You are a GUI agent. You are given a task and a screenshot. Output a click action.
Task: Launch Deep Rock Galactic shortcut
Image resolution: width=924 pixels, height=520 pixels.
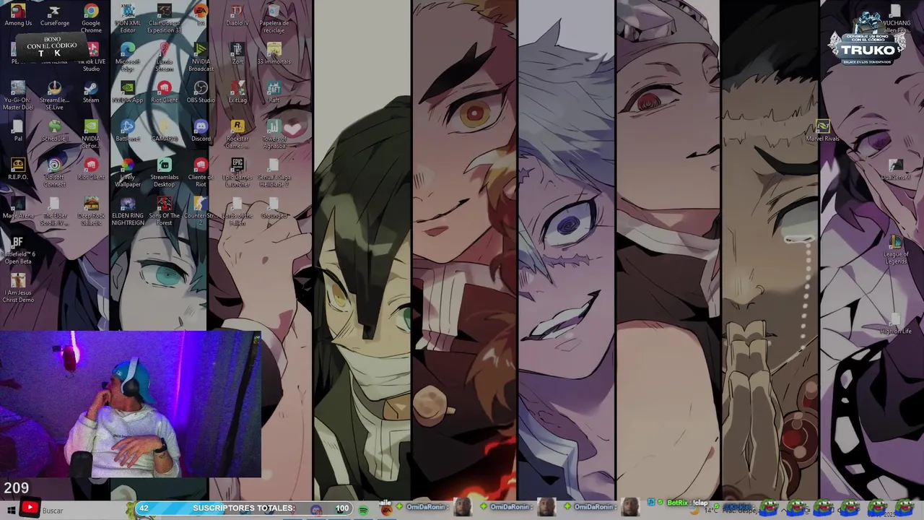(91, 211)
